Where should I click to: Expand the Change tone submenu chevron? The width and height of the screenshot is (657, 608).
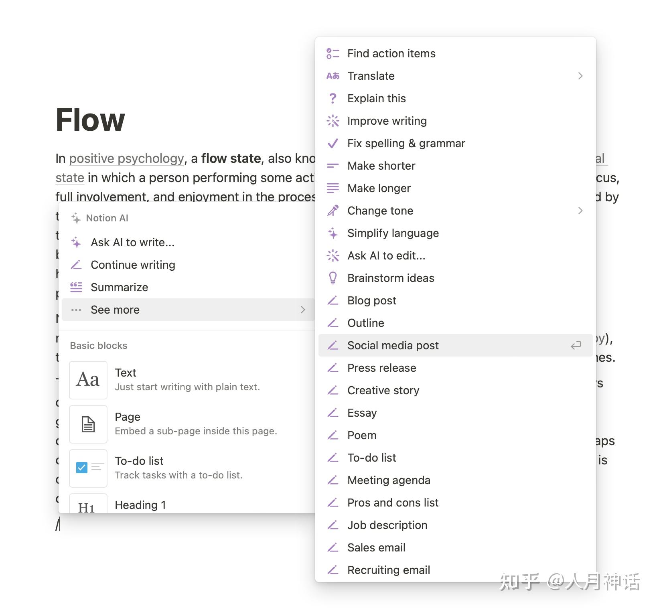pyautogui.click(x=580, y=211)
